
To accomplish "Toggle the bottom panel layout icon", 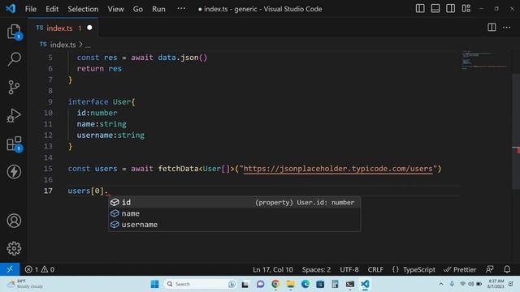I will 435,9.
